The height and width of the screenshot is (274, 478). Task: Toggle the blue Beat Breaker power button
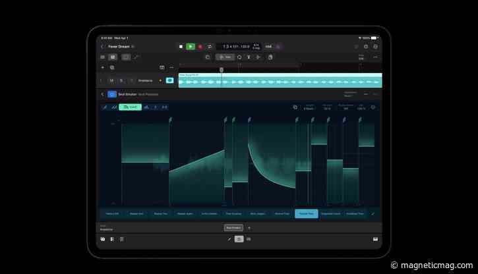(112, 94)
